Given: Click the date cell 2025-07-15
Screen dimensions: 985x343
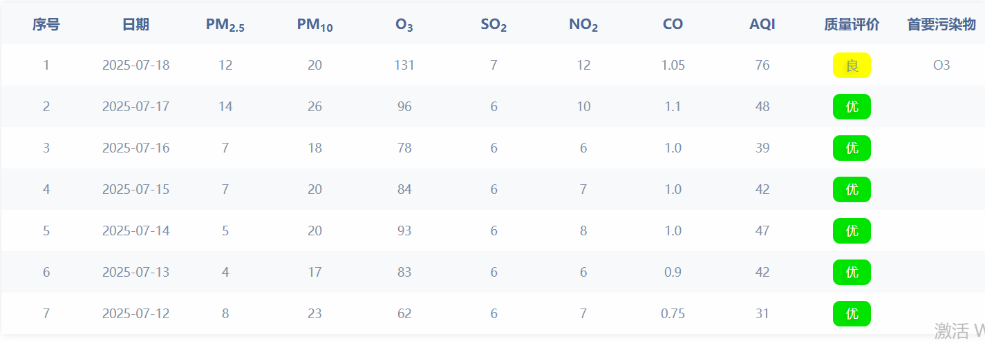Looking at the screenshot, I should (x=135, y=190).
